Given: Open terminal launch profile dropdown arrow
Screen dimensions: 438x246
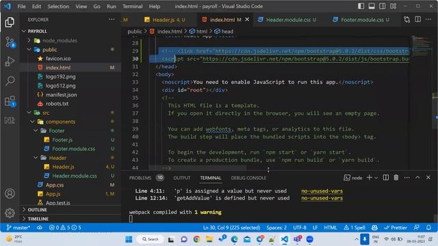Looking at the screenshot, I should point(376,178).
